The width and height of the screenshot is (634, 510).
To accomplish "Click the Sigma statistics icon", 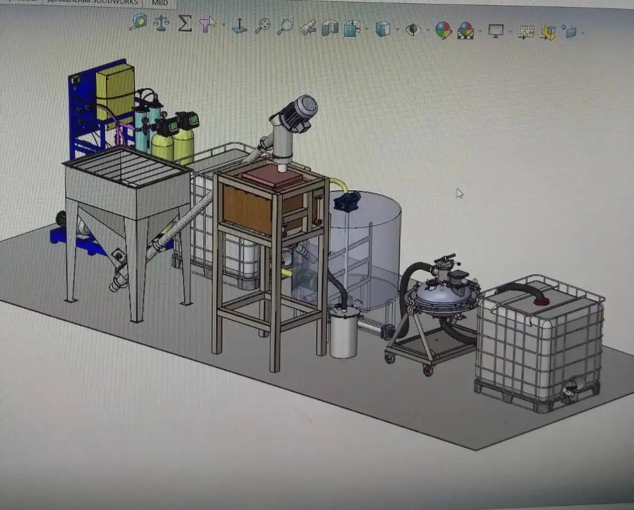I will [184, 23].
